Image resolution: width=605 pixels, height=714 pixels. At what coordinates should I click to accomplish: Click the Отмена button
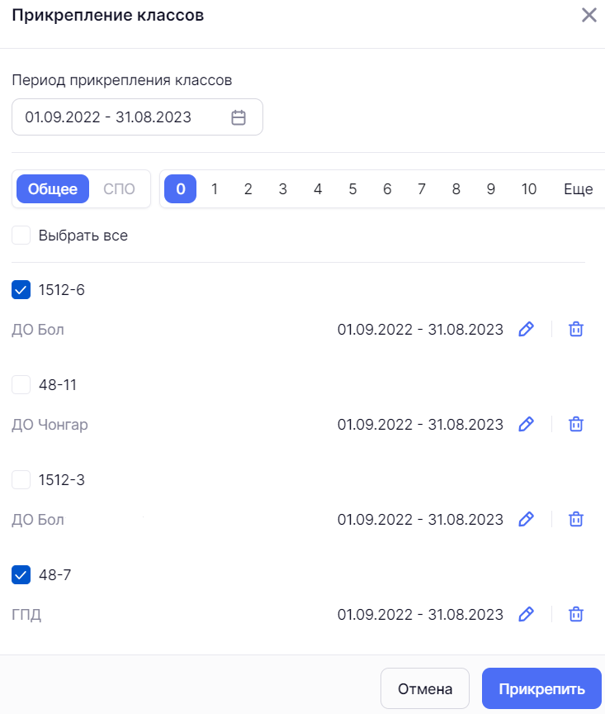[425, 688]
